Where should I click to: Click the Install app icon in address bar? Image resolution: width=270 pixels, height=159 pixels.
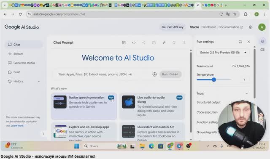[221, 14]
